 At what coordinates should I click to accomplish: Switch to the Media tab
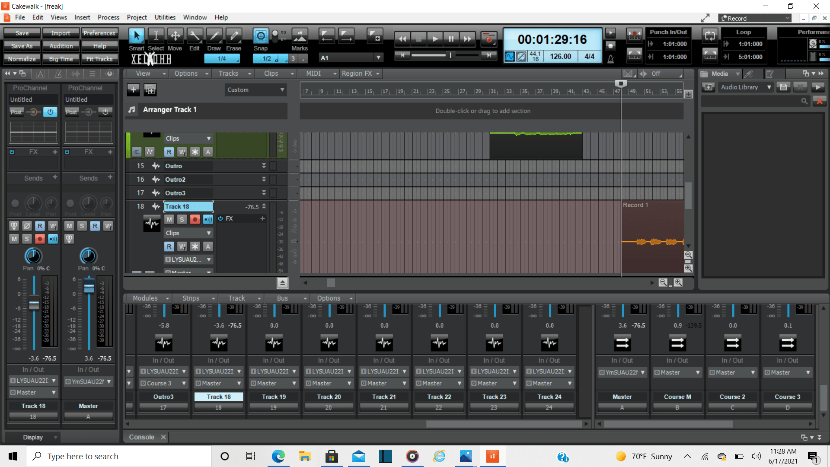coord(720,74)
